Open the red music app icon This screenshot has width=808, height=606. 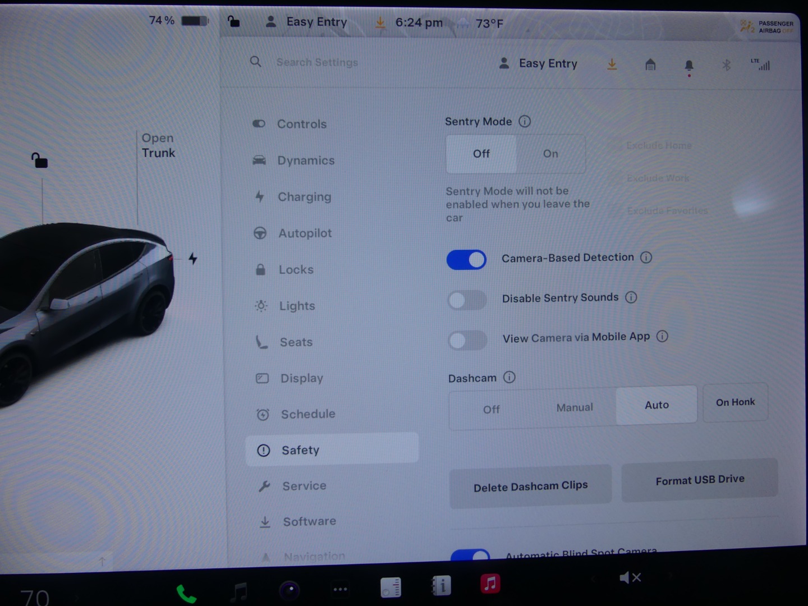tap(490, 584)
